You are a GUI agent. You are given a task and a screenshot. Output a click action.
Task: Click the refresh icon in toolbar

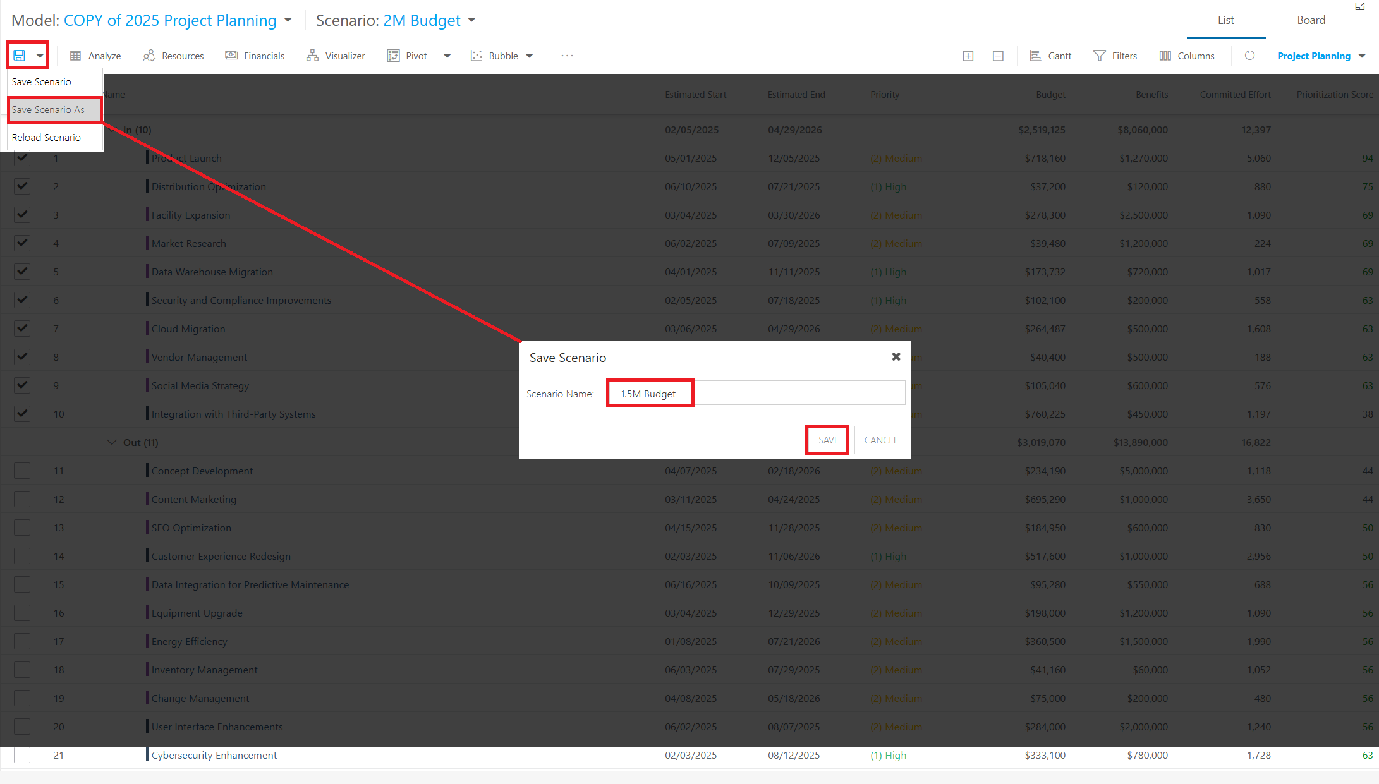1249,56
